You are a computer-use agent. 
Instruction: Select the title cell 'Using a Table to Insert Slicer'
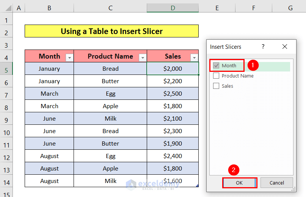[111, 31]
